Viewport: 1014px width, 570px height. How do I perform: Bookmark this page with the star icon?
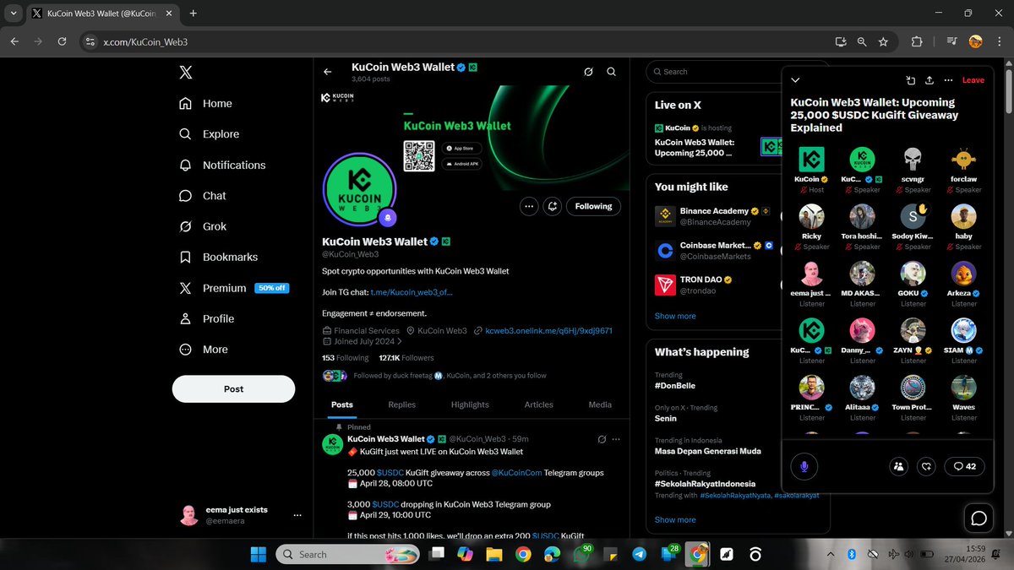(883, 41)
